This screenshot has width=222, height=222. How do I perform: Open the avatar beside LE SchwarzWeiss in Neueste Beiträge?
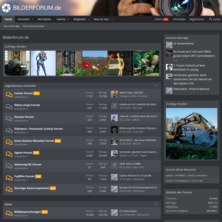(x=169, y=45)
